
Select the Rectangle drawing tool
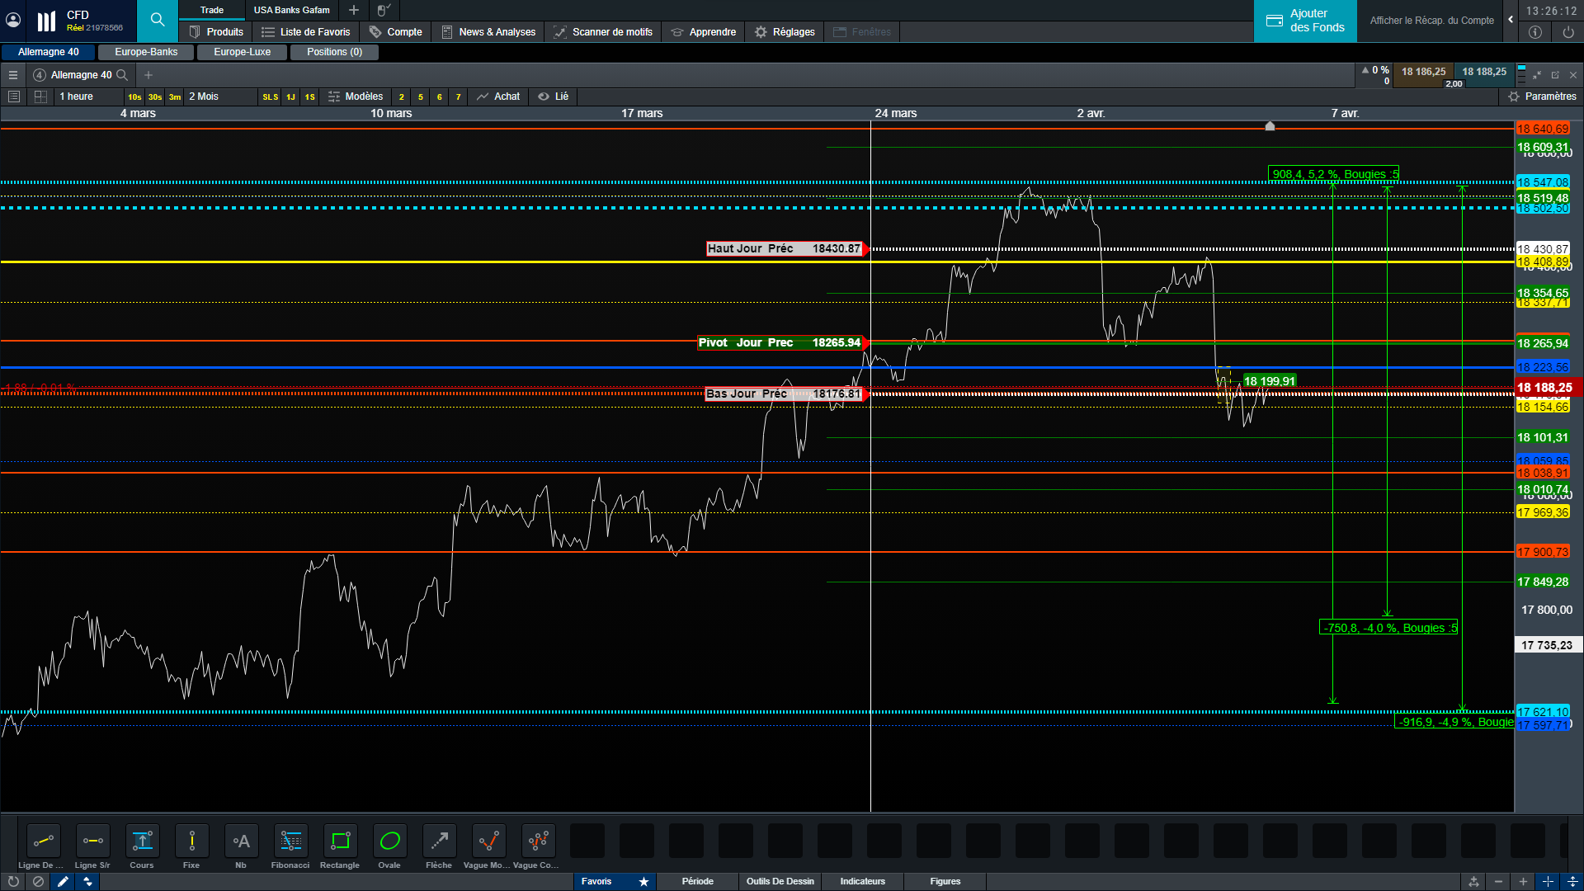[x=340, y=841]
